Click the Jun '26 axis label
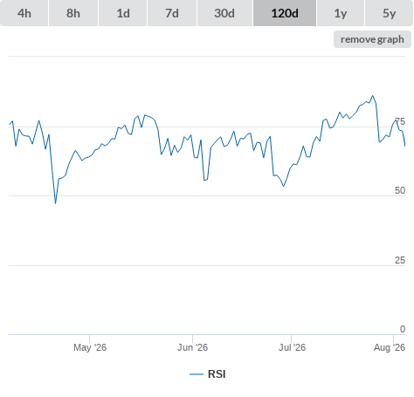Image resolution: width=414 pixels, height=397 pixels. (192, 347)
